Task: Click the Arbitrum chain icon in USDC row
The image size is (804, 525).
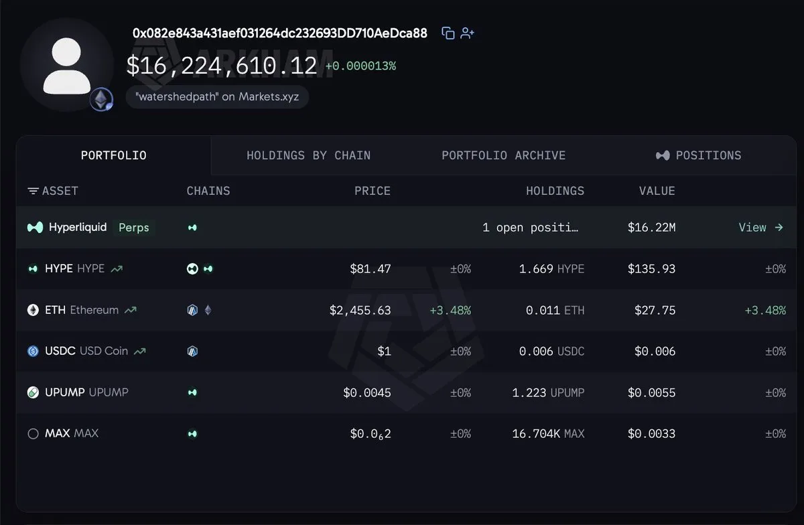Action: [x=192, y=351]
